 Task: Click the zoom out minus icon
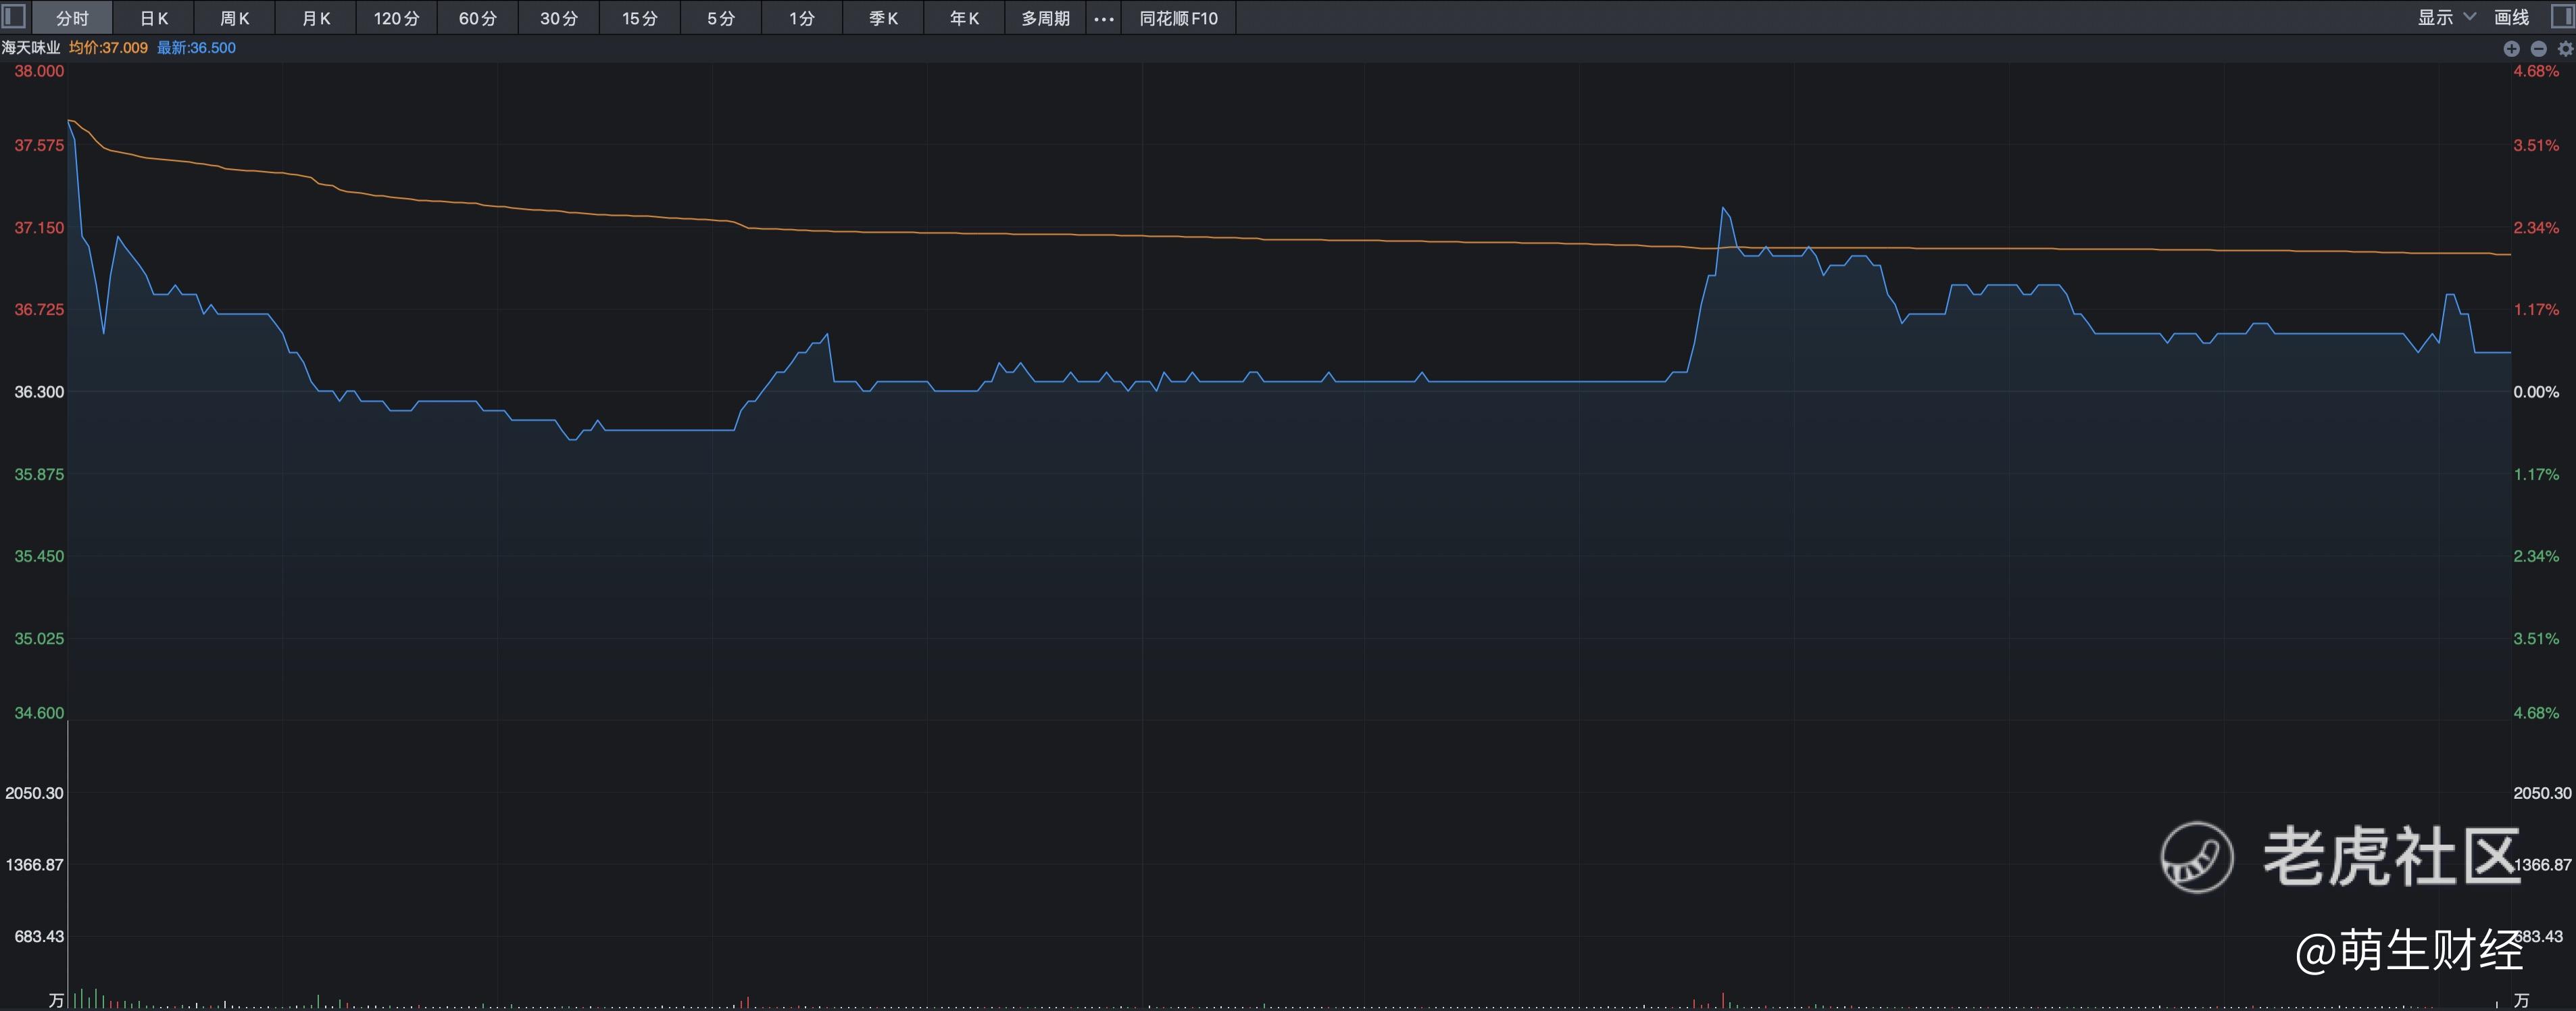(x=2538, y=48)
